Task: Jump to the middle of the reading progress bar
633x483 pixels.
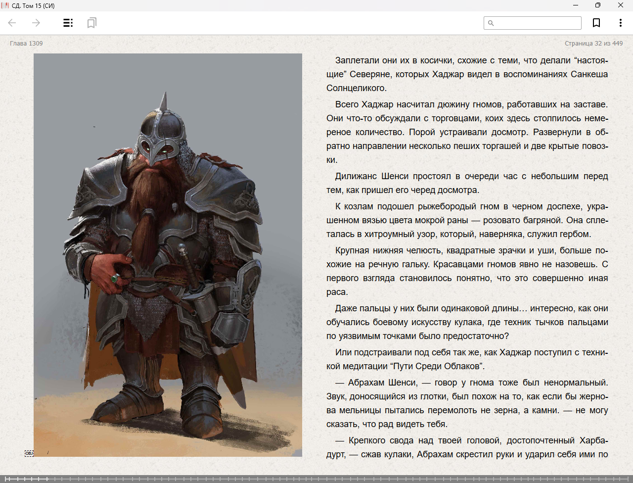Action: tap(316, 479)
